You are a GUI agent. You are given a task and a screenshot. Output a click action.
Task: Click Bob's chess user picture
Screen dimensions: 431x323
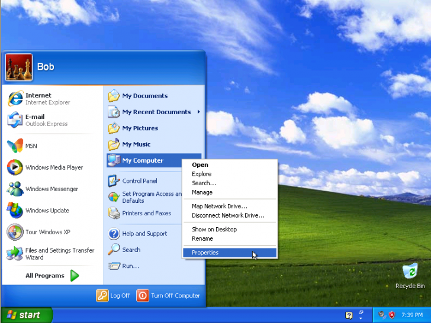click(x=19, y=67)
